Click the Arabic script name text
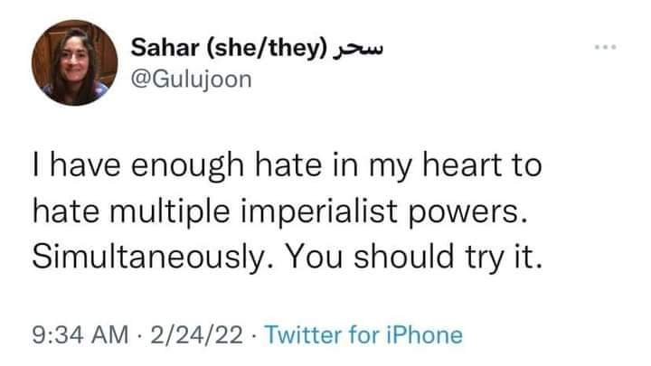 [x=358, y=48]
